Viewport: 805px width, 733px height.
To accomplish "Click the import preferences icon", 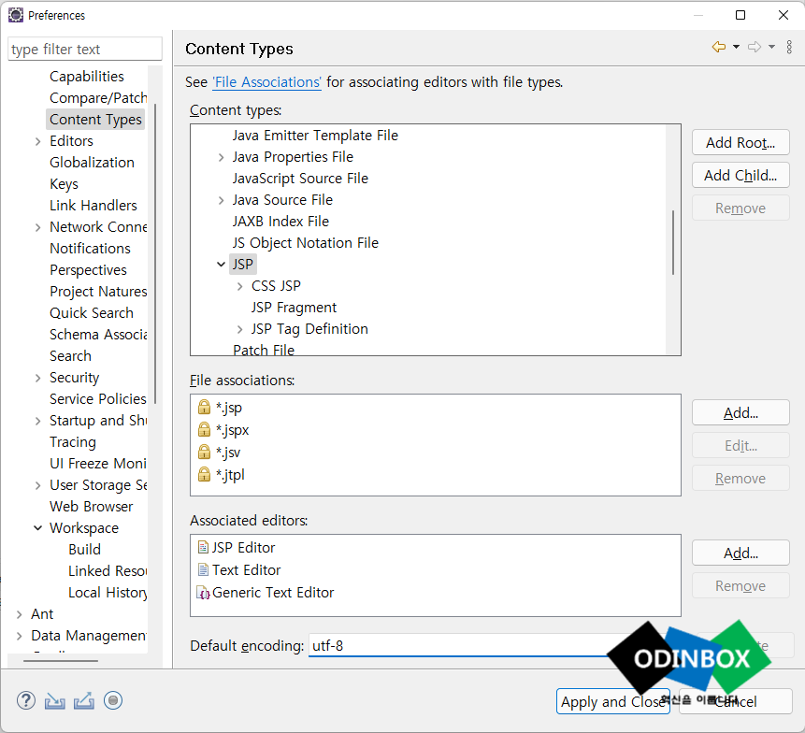I will click(x=55, y=701).
